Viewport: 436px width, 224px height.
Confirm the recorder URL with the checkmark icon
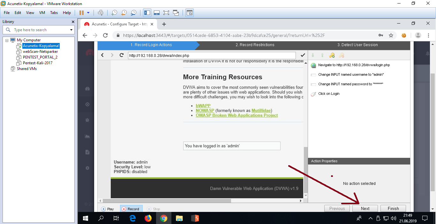tap(303, 55)
